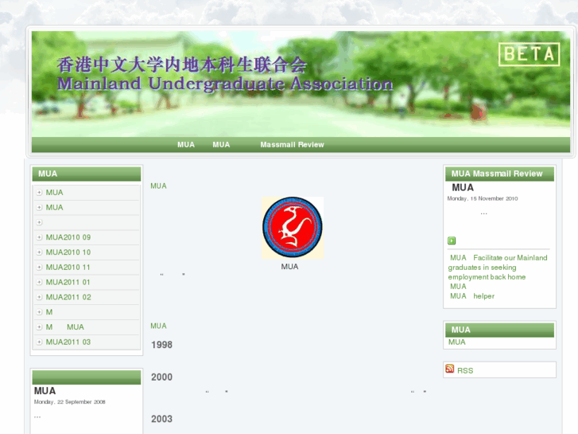Click the arrow bullet next to MUA2011 03
578x434 pixels.
click(x=40, y=342)
